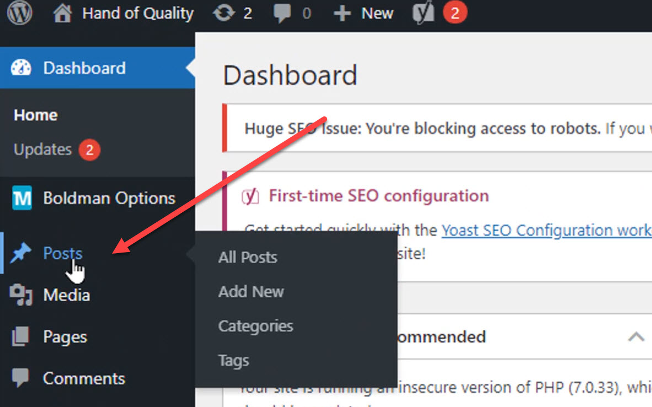Click the Media icon in sidebar

[21, 294]
